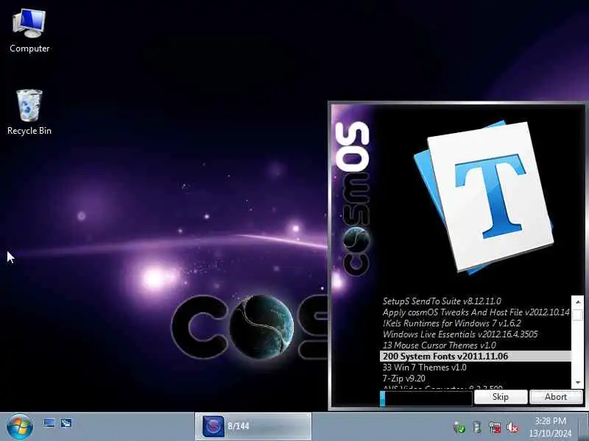The height and width of the screenshot is (441, 589).
Task: Click the list scrollbar up arrow
Action: pyautogui.click(x=578, y=301)
